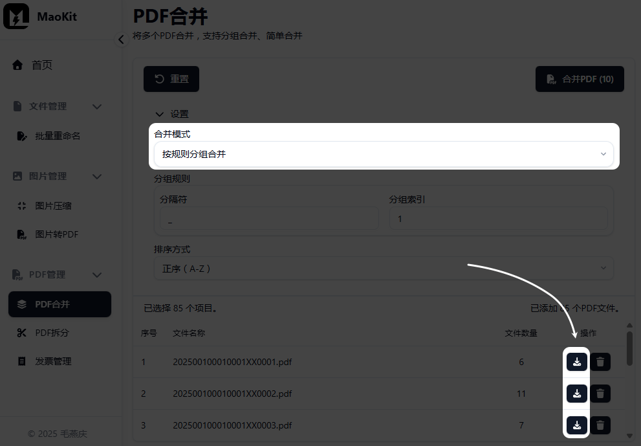641x446 pixels.
Task: Download merged file 202500100010001XX0002.pdf
Action: (577, 393)
